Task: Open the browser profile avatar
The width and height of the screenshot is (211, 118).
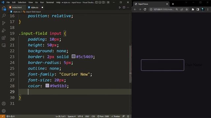Action: point(203,10)
